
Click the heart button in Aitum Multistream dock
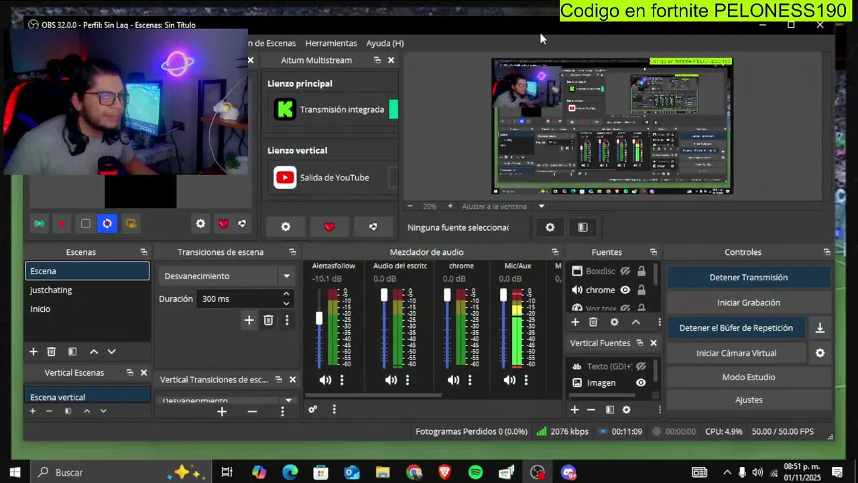(x=329, y=227)
